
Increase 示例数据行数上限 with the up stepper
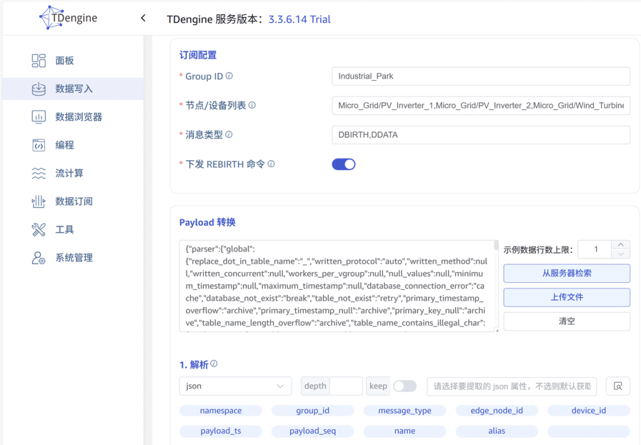pyautogui.click(x=622, y=245)
